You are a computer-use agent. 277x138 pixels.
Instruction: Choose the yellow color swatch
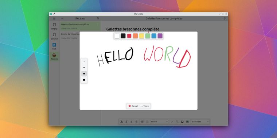tap(142, 36)
